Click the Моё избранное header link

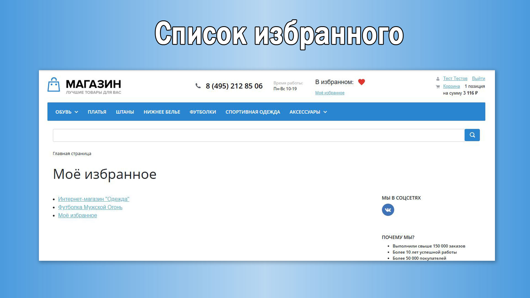[x=330, y=93]
